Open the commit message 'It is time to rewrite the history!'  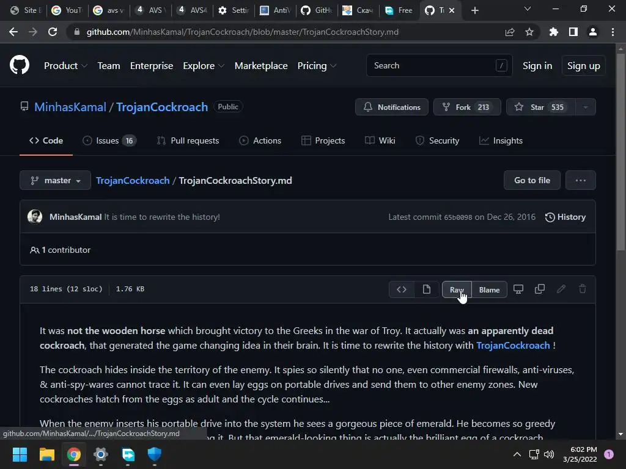point(162,217)
